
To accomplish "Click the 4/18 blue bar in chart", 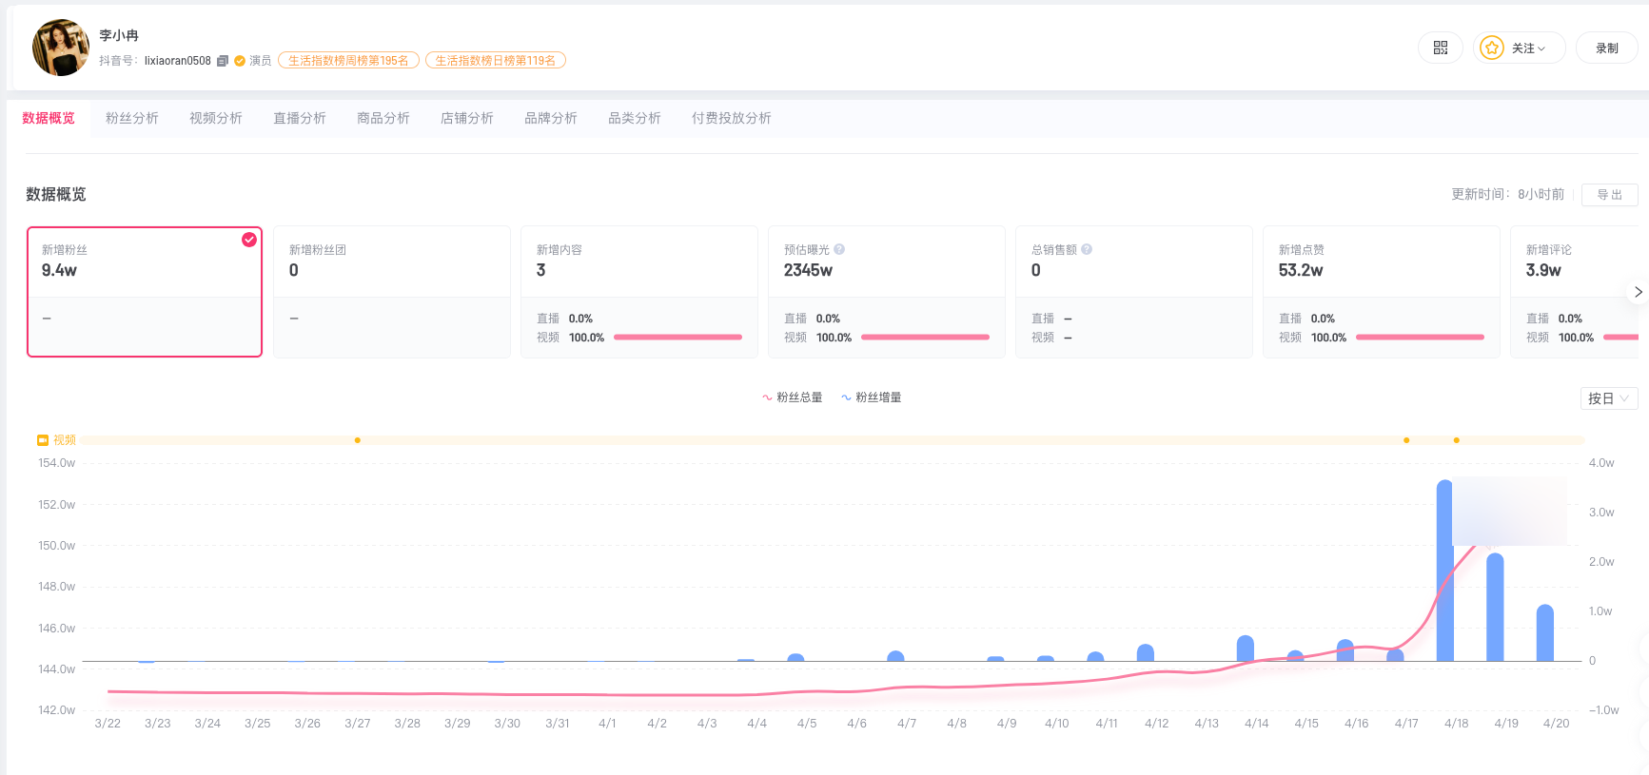I will point(1444,571).
